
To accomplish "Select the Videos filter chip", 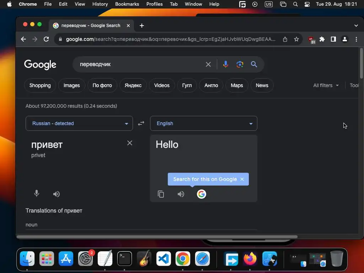I will point(162,85).
